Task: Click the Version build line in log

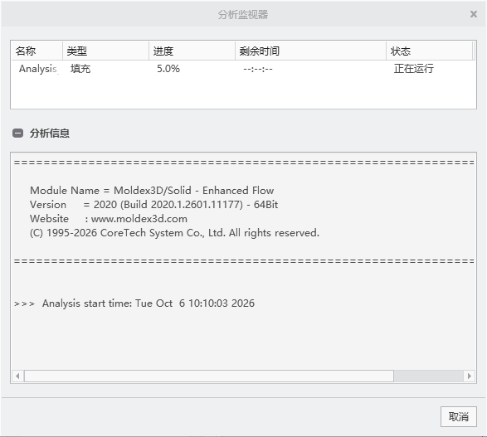Action: click(153, 205)
